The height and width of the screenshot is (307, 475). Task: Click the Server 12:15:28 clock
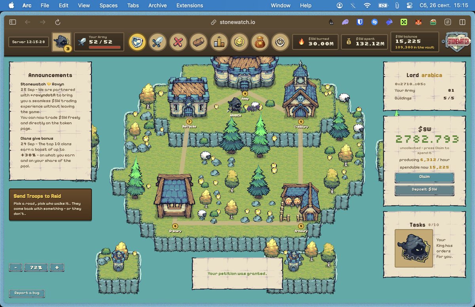(28, 42)
